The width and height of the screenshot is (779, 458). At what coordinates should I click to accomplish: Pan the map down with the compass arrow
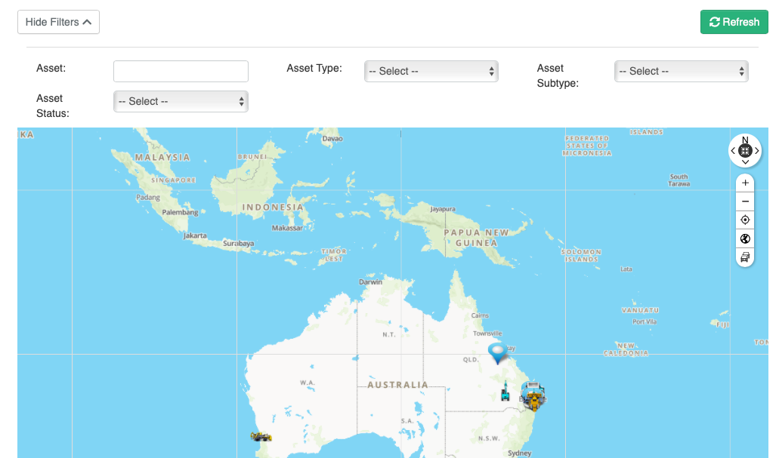point(745,162)
